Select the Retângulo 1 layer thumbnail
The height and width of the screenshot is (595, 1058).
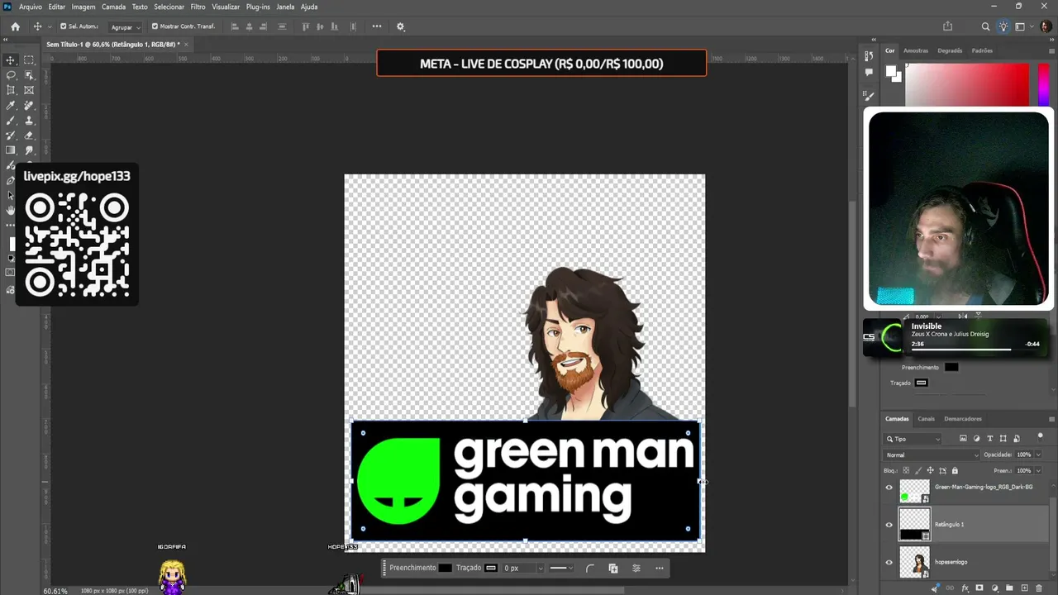click(914, 525)
